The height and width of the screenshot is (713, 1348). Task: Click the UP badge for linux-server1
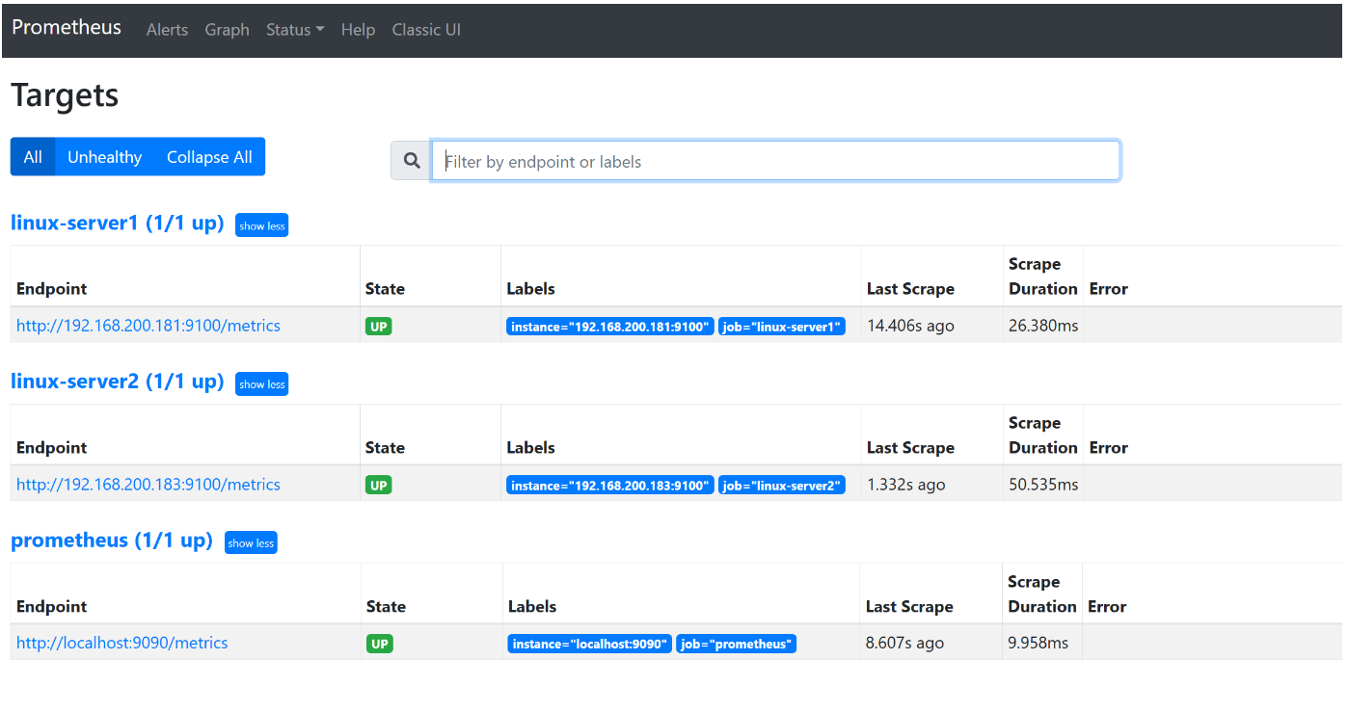[x=379, y=327]
